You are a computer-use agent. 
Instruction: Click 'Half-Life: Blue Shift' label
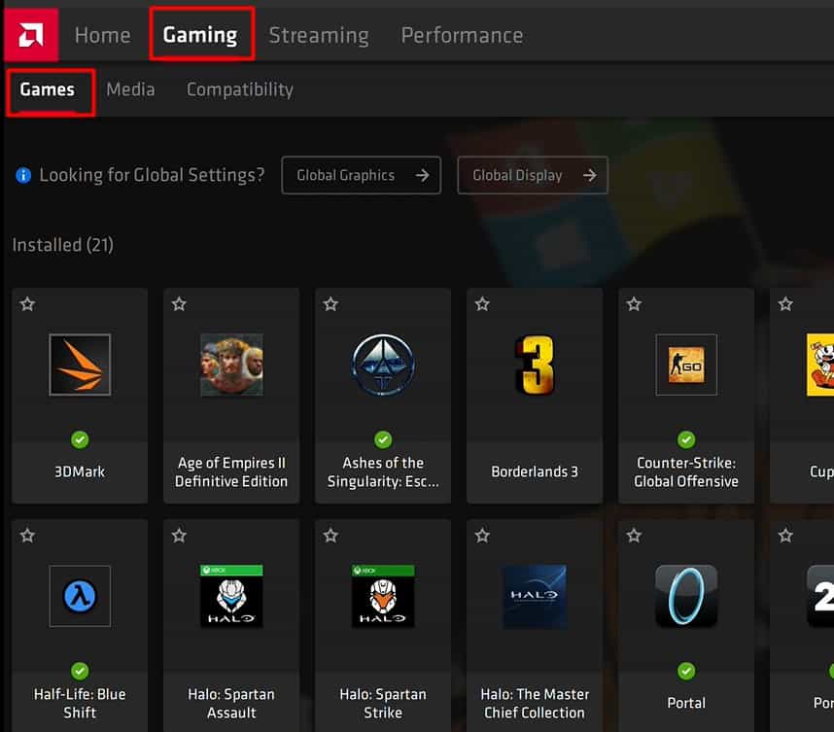(x=80, y=703)
